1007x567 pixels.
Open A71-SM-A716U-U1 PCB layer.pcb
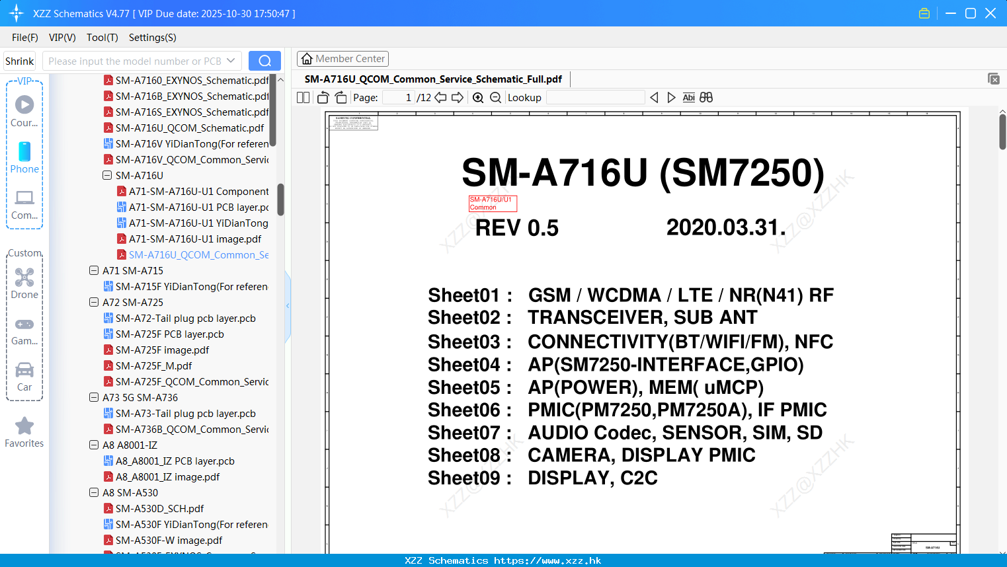coord(193,207)
